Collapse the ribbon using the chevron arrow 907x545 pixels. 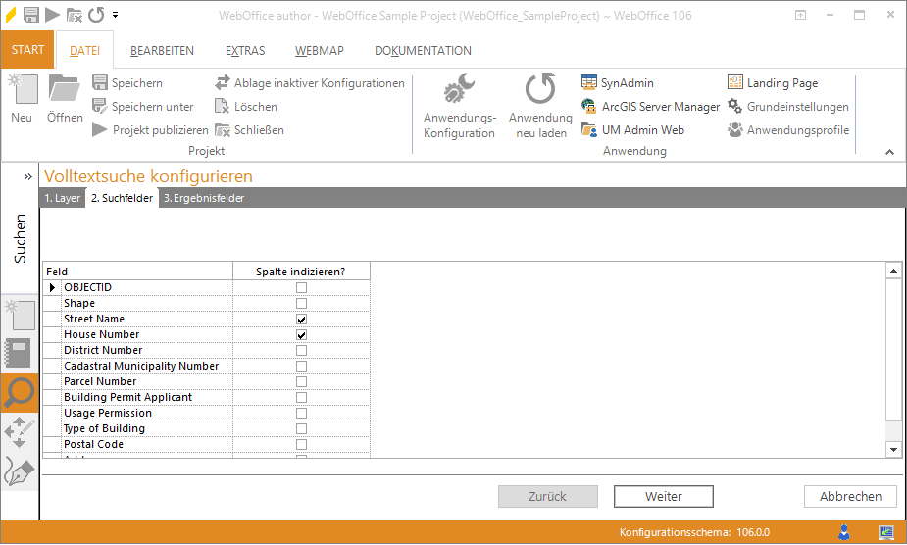coord(889,152)
